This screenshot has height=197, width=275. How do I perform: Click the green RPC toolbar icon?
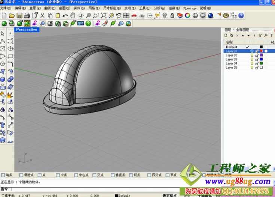pos(80,23)
